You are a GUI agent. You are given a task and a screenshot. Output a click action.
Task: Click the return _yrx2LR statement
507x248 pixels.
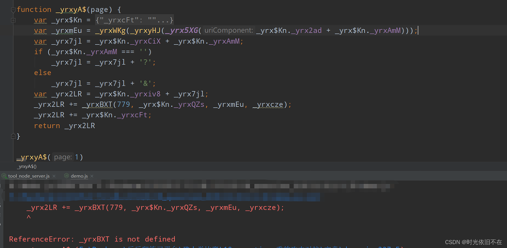click(x=64, y=126)
